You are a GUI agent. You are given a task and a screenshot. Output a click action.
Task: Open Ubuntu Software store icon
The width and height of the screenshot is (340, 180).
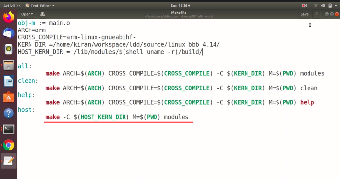pyautogui.click(x=9, y=97)
